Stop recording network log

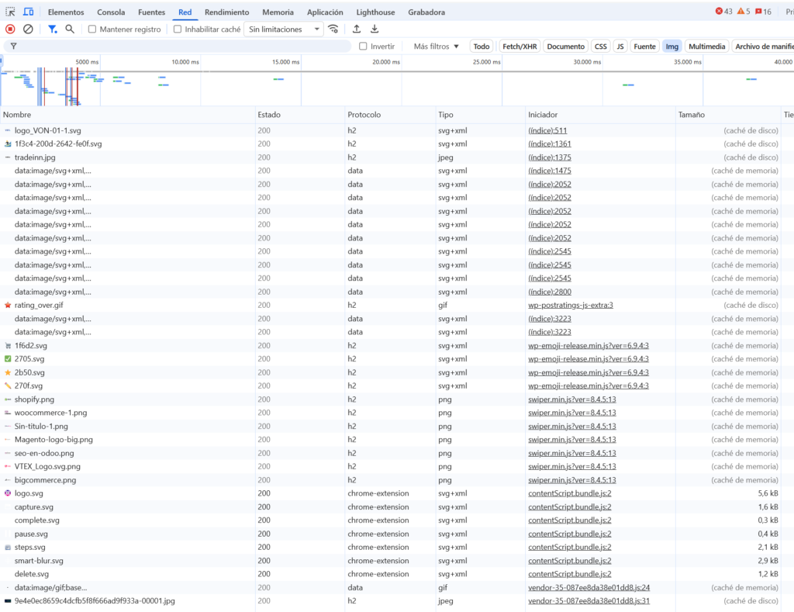(10, 29)
